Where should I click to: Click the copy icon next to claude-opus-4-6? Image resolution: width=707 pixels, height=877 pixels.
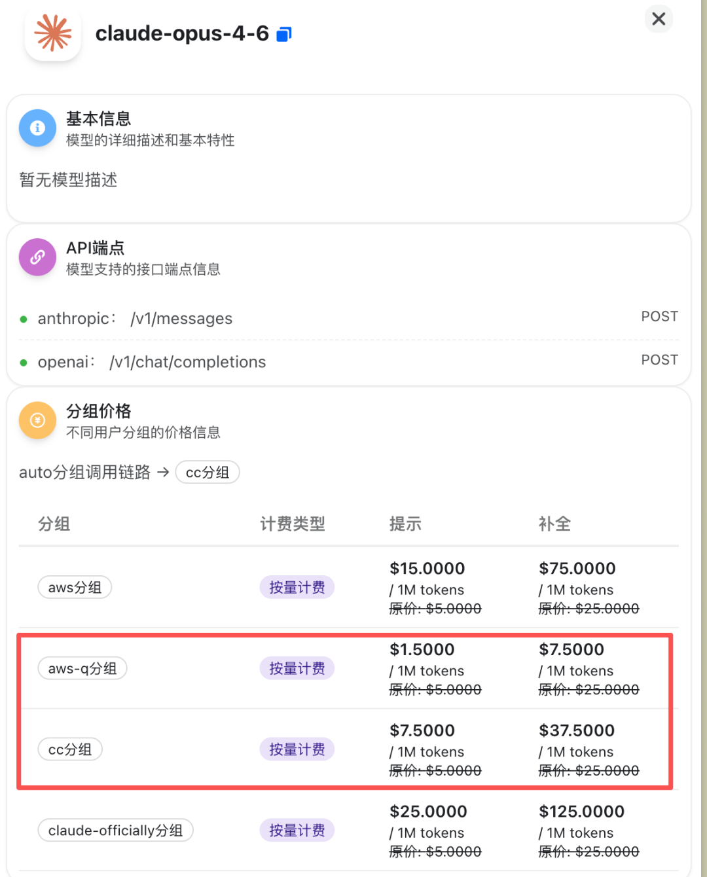[x=283, y=34]
